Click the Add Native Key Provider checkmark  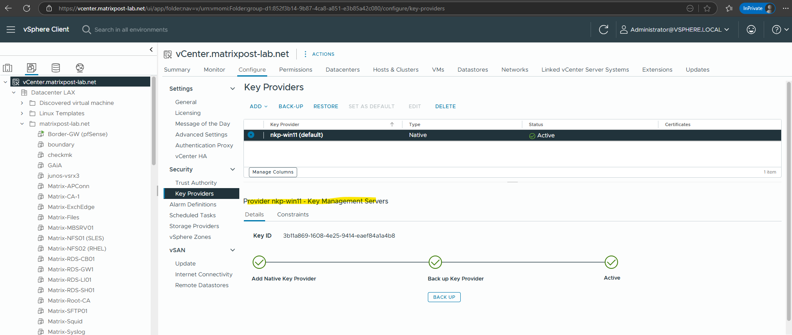[x=259, y=262]
